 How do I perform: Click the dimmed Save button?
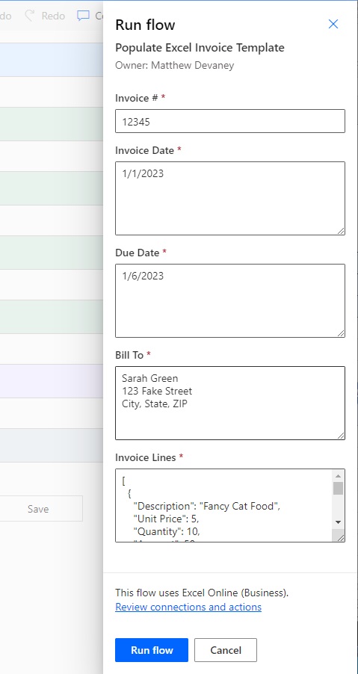click(38, 509)
